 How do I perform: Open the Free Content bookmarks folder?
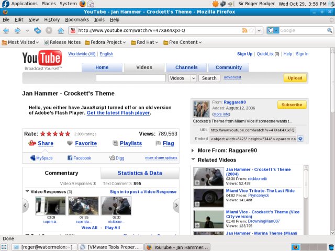tap(183, 42)
